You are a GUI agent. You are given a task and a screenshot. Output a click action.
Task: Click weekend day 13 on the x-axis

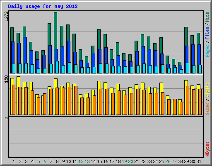click(87, 161)
